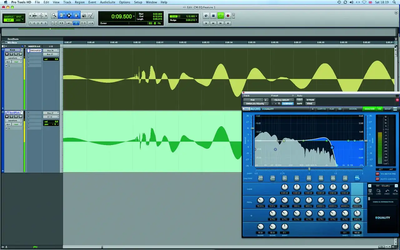
Task: Open the Kick track view waveform dropdown
Action: (14, 58)
